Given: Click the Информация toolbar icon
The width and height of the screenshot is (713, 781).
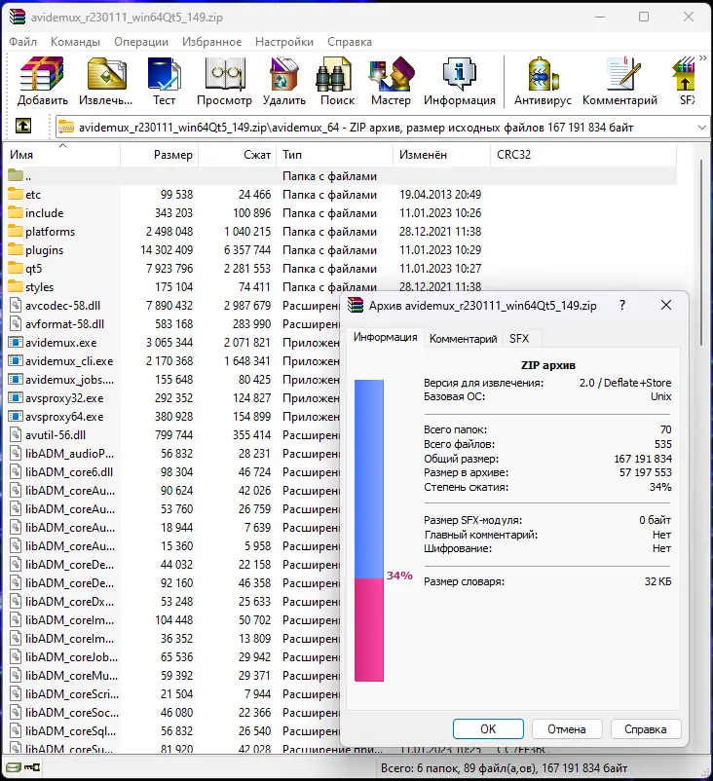Looking at the screenshot, I should point(460,81).
